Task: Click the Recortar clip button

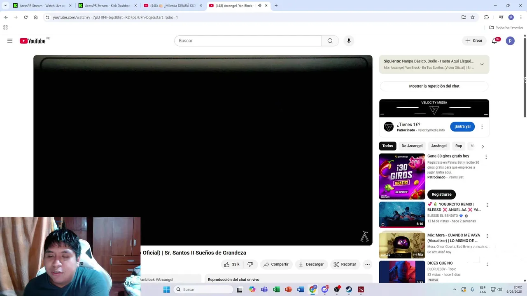Action: click(345, 264)
